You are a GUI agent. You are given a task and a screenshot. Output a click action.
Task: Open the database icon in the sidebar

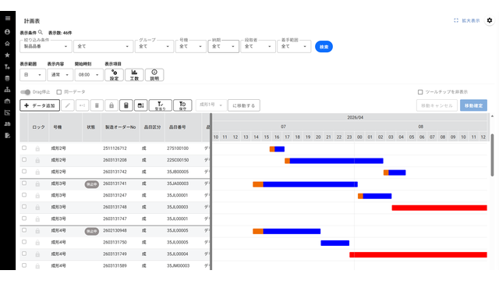tap(7, 78)
